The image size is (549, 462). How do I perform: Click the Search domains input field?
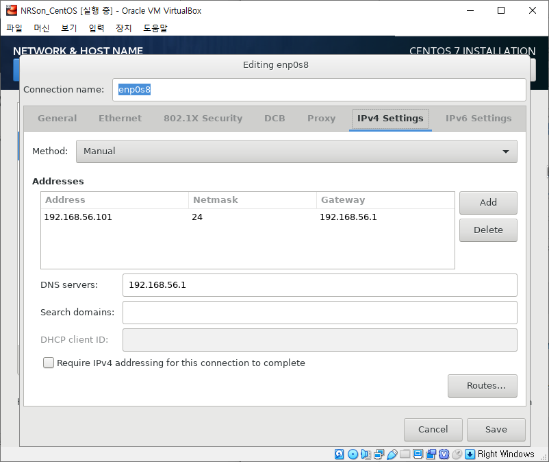[320, 313]
